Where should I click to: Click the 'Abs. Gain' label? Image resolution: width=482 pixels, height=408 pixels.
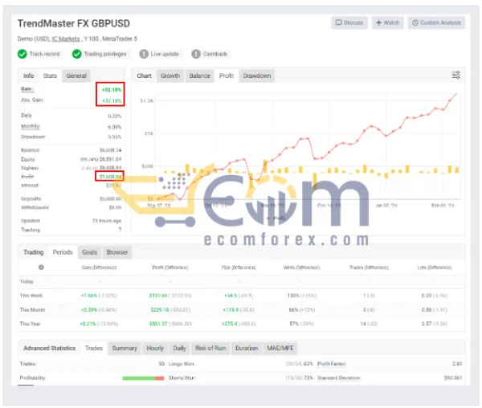[x=32, y=100]
